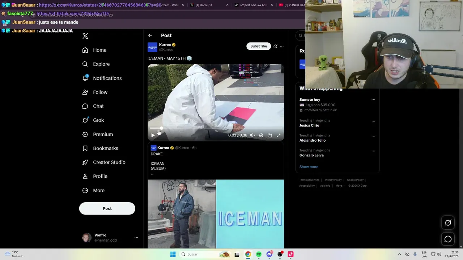This screenshot has height=260, width=463.
Task: Open the Windows Start menu
Action: (173, 254)
